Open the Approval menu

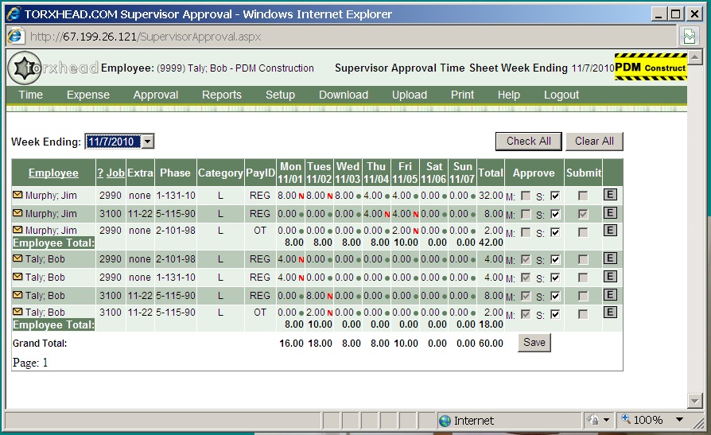point(156,95)
